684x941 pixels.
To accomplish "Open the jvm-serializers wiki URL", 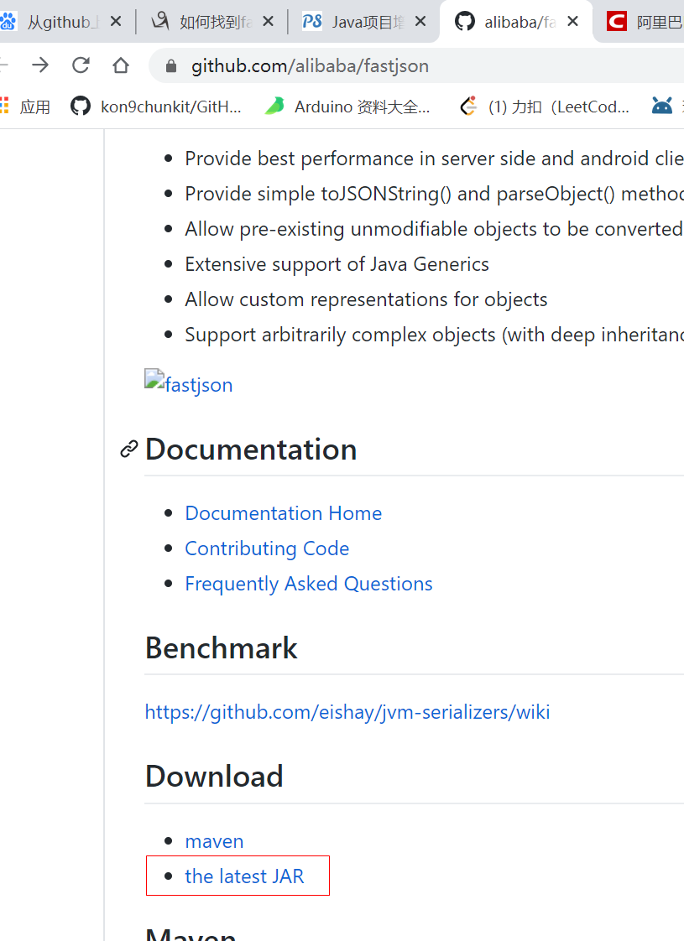I will click(347, 712).
